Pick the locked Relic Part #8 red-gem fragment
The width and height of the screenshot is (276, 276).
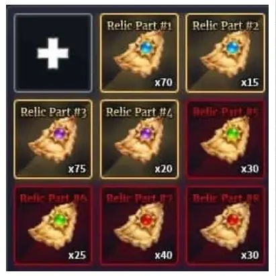(225, 226)
